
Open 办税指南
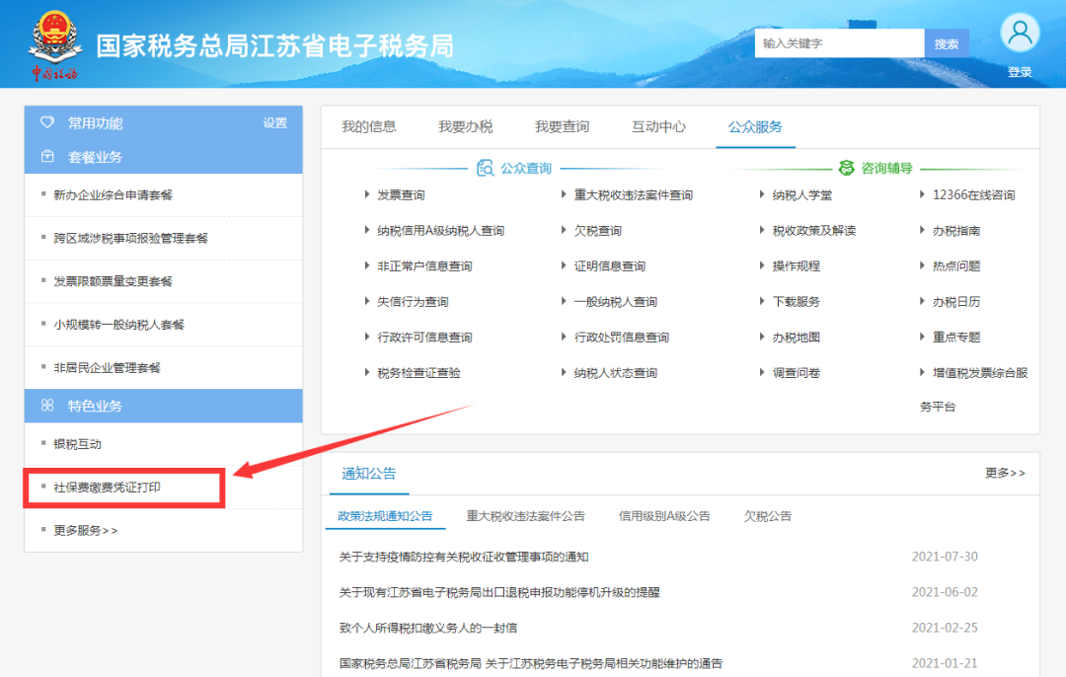tap(955, 230)
